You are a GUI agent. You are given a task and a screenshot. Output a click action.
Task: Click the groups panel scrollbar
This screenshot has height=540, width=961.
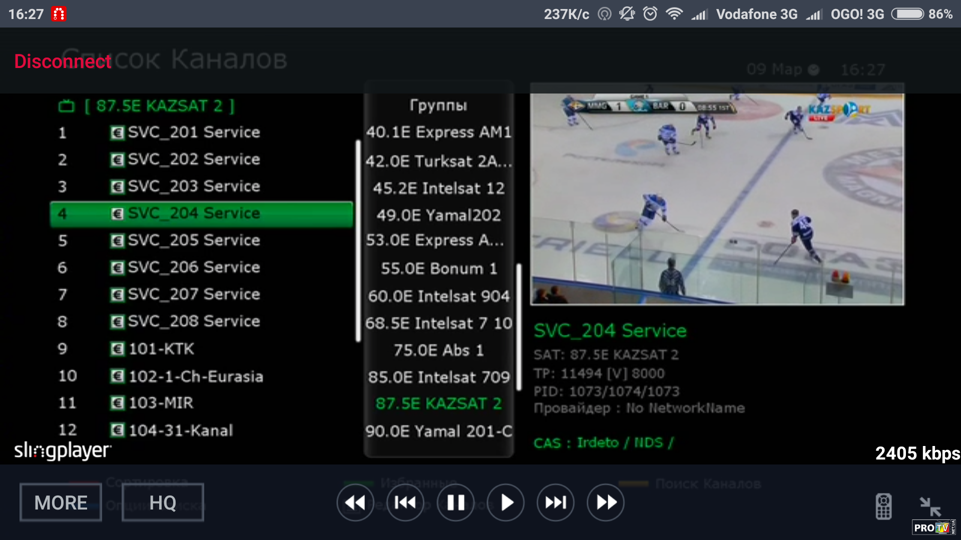[519, 327]
